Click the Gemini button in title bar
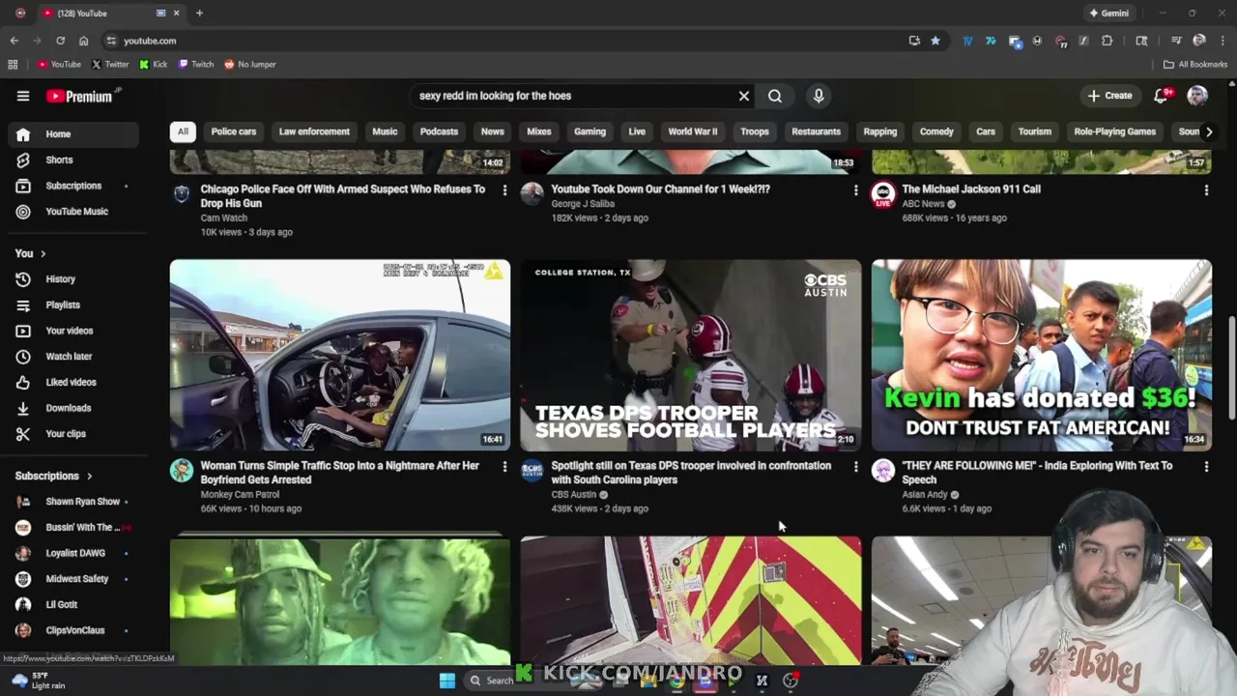1237x696 pixels. [x=1109, y=14]
